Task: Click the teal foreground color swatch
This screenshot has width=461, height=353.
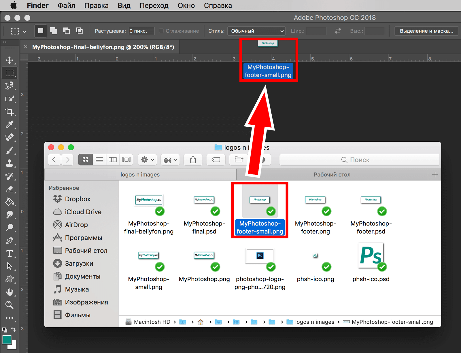Action: (7, 340)
